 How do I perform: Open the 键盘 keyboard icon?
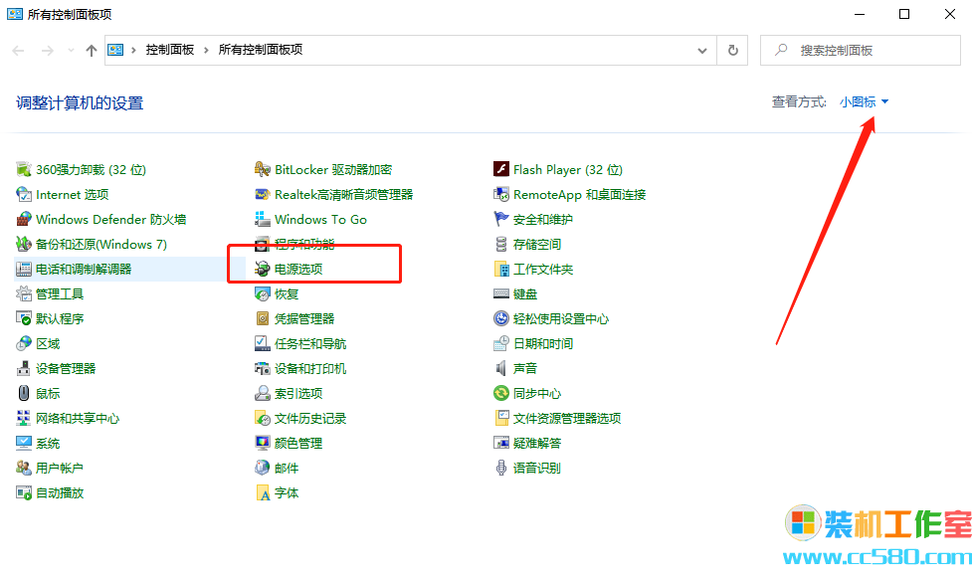(x=500, y=293)
